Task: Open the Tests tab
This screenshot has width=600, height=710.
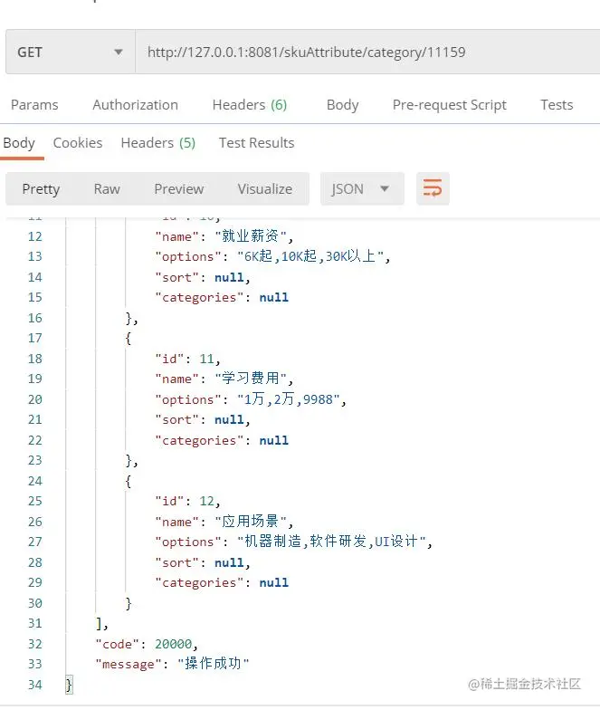Action: [556, 104]
